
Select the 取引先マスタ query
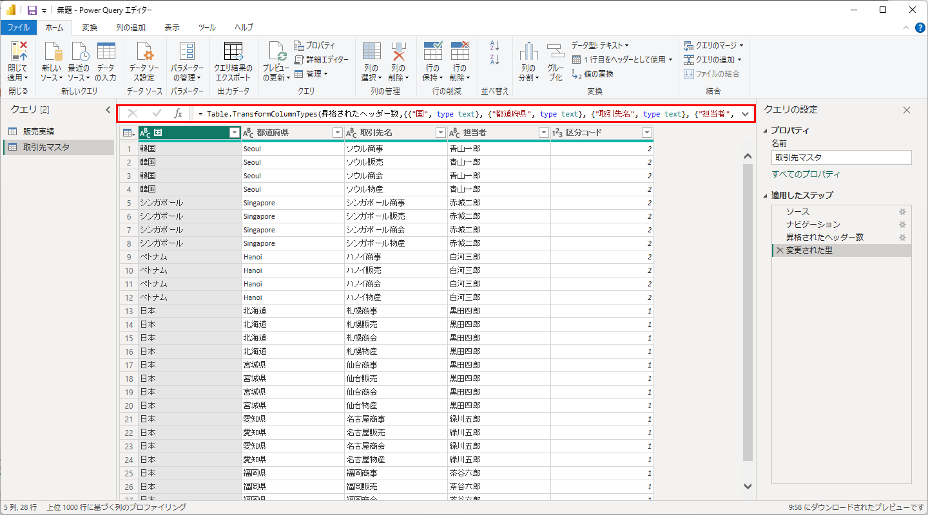[57, 147]
